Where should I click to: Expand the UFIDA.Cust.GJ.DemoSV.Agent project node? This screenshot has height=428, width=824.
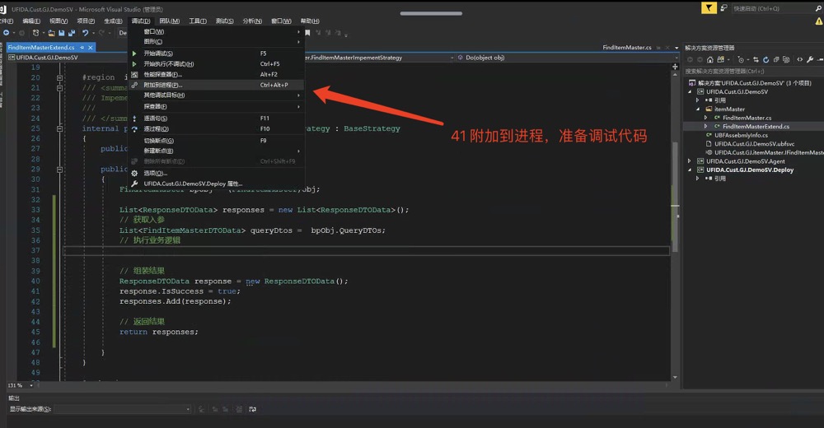[x=689, y=160]
